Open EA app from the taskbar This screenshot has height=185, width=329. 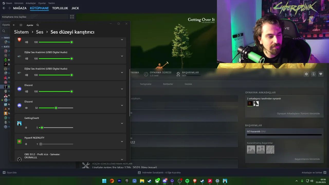pyautogui.click(x=112, y=181)
